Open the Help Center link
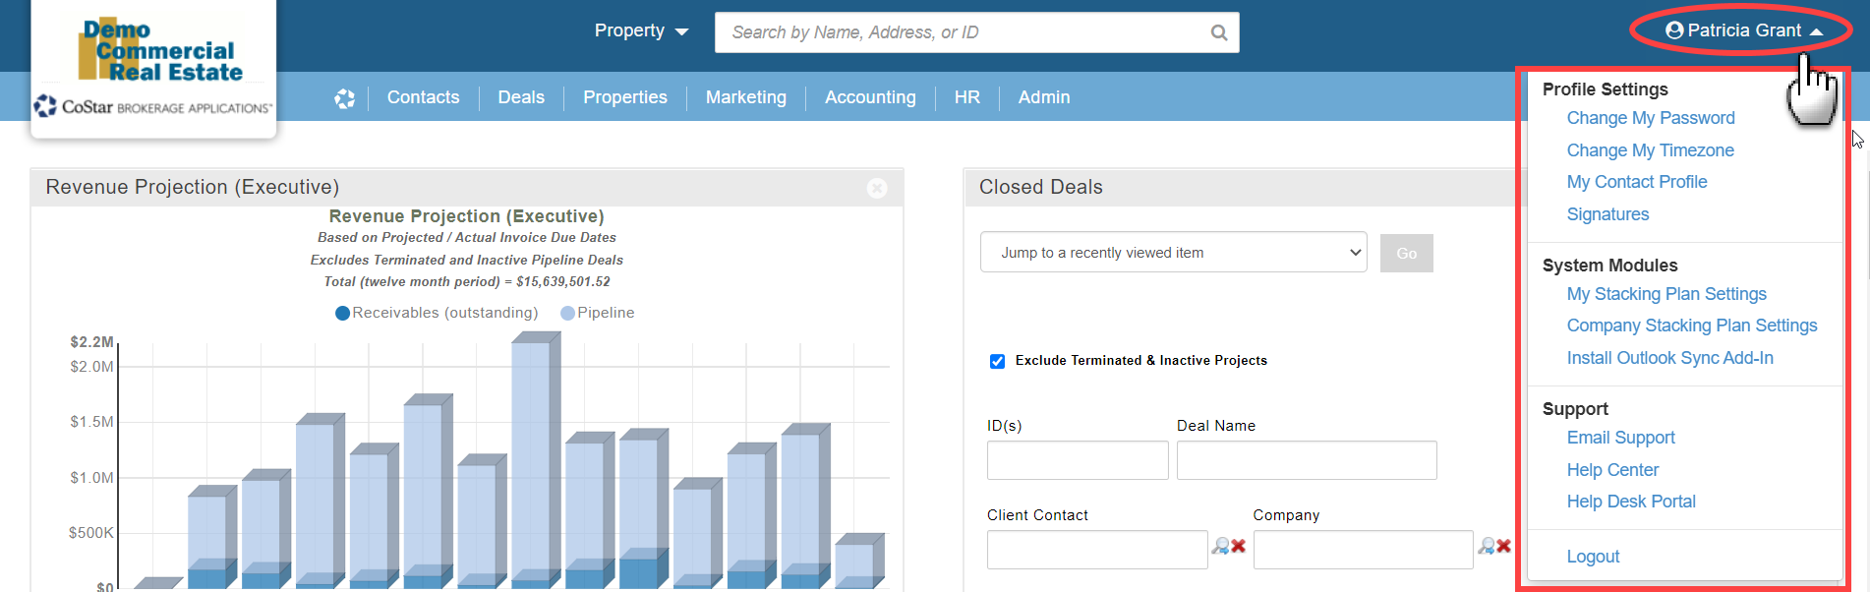 [x=1612, y=470]
